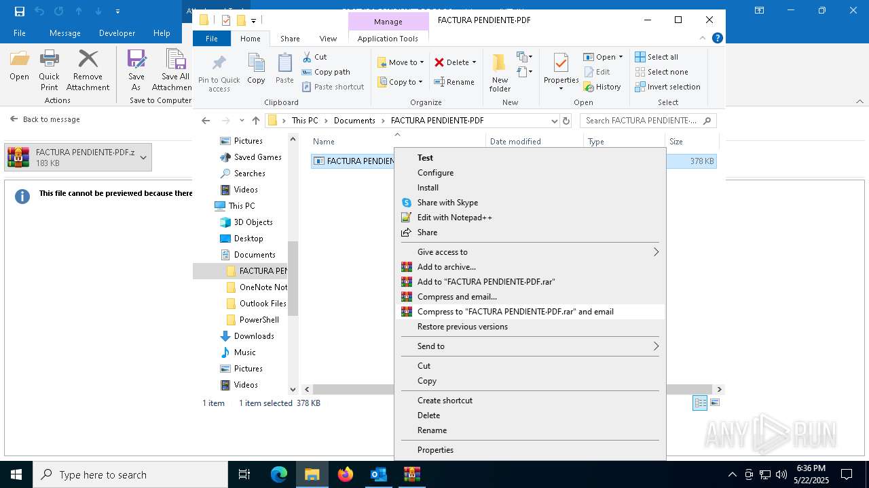The image size is (869, 488).
Task: Switch to large icons view layout
Action: 714,403
